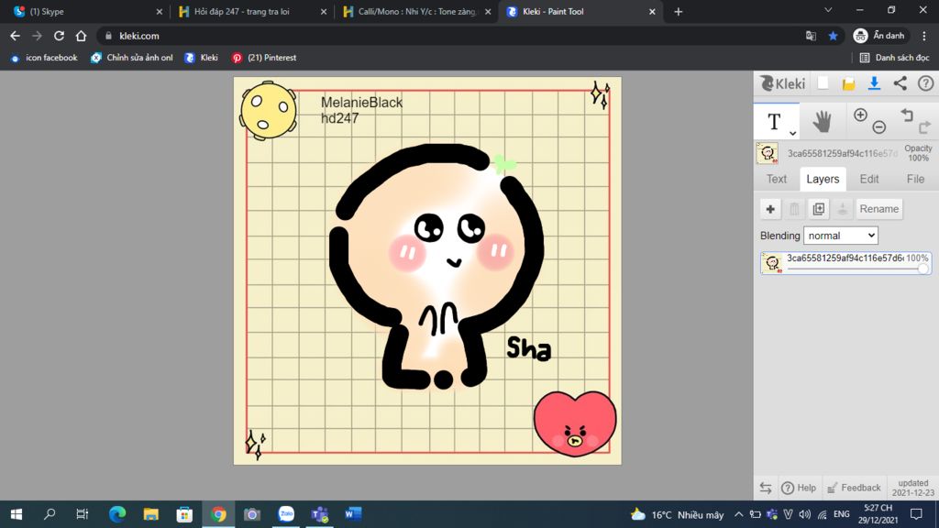Merge the layer down
939x528 pixels.
click(x=842, y=209)
